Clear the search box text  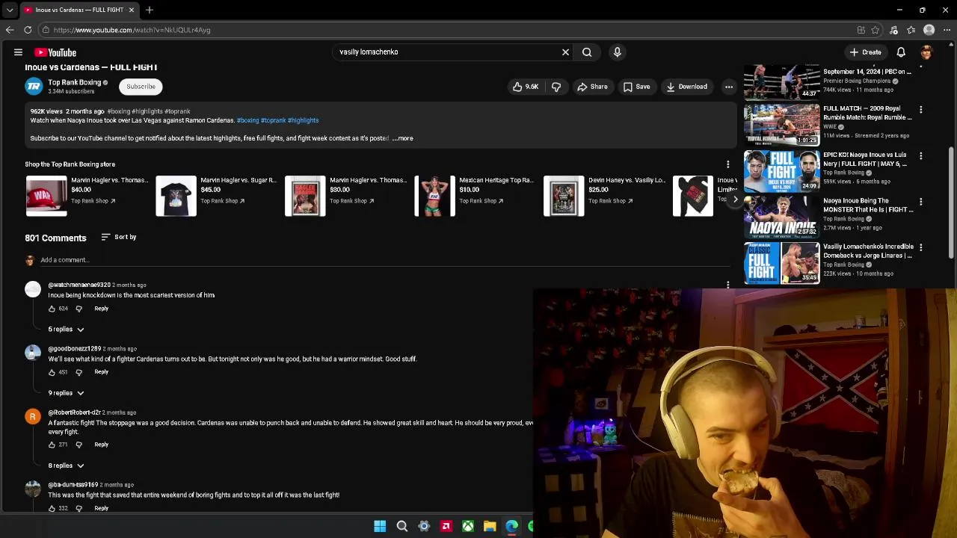(x=565, y=52)
